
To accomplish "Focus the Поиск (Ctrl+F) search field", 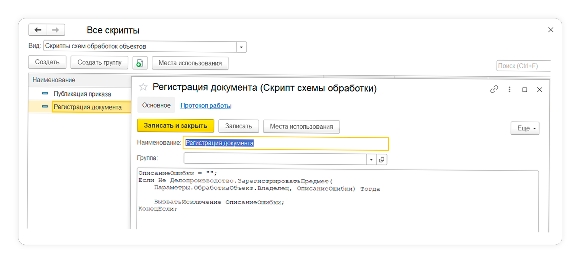I will coord(523,66).
